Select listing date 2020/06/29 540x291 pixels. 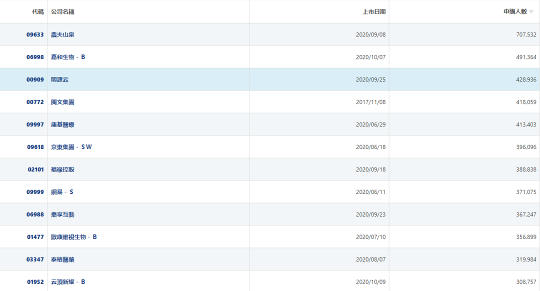pos(370,124)
